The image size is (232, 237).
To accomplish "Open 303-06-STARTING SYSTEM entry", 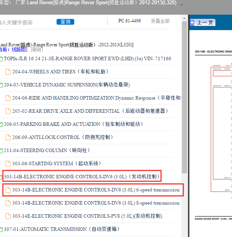I will pyautogui.click(x=57, y=163).
